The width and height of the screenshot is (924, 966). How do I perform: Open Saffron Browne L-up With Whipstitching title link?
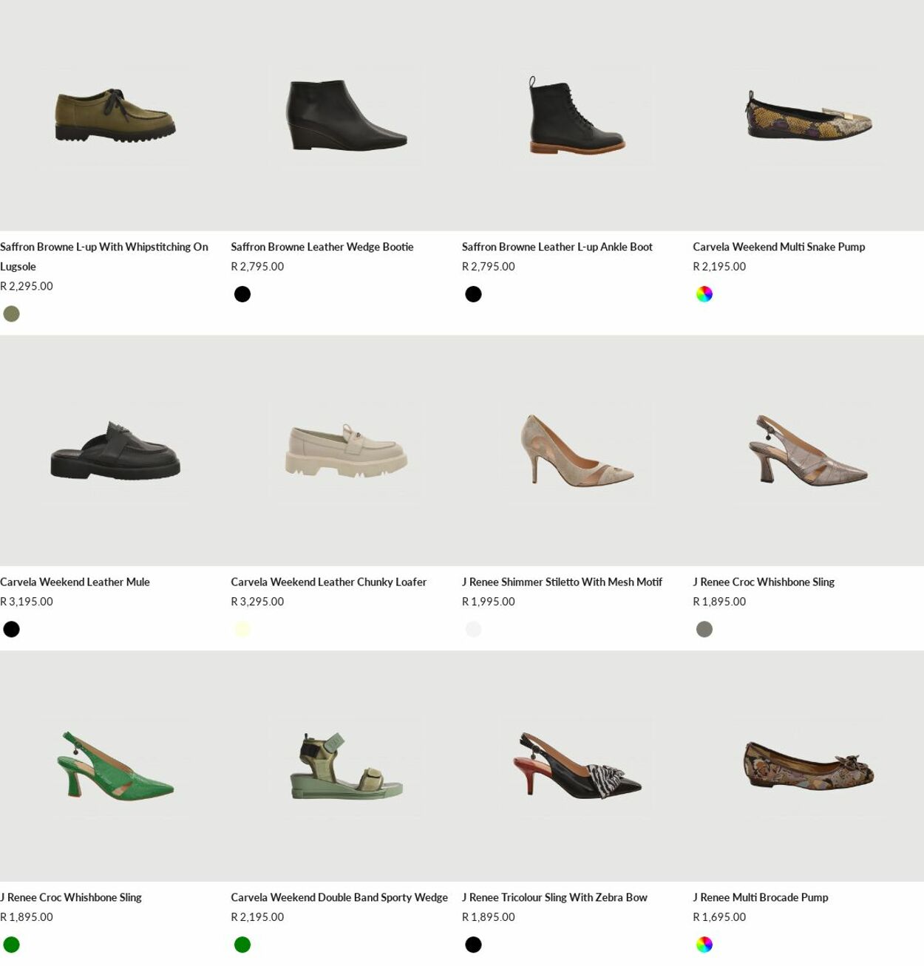104,256
